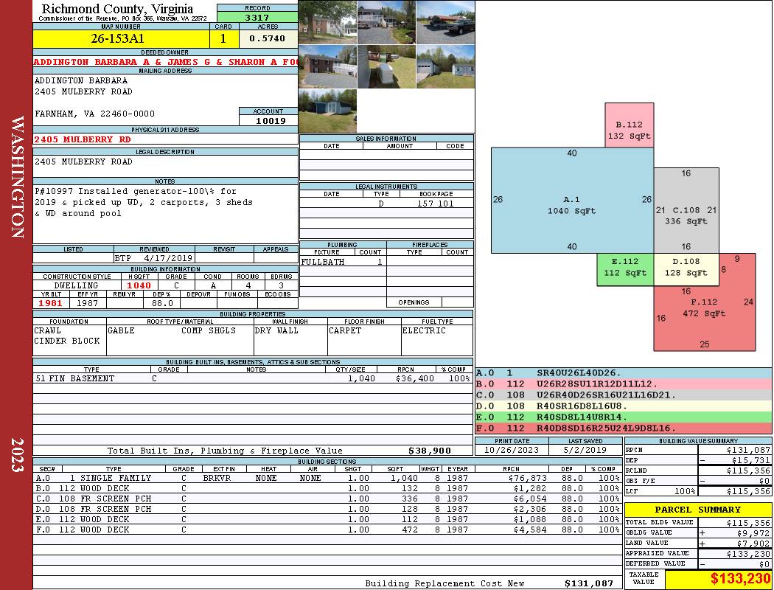Viewport: 774px width, 590px height.
Task: Click the OBLDG VALUE $9,972
Action: coord(753,532)
